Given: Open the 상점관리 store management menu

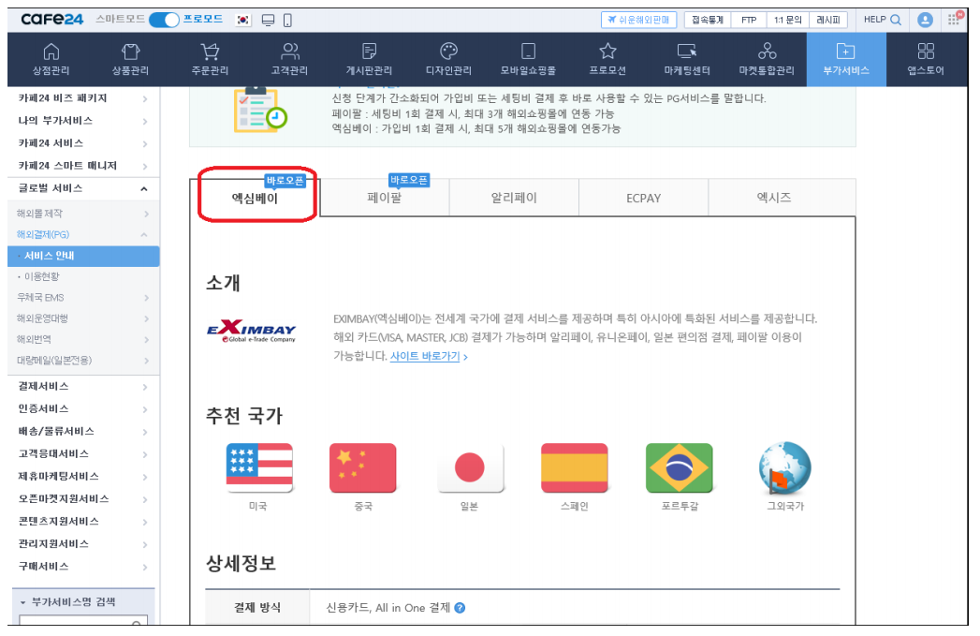Looking at the screenshot, I should 51,59.
